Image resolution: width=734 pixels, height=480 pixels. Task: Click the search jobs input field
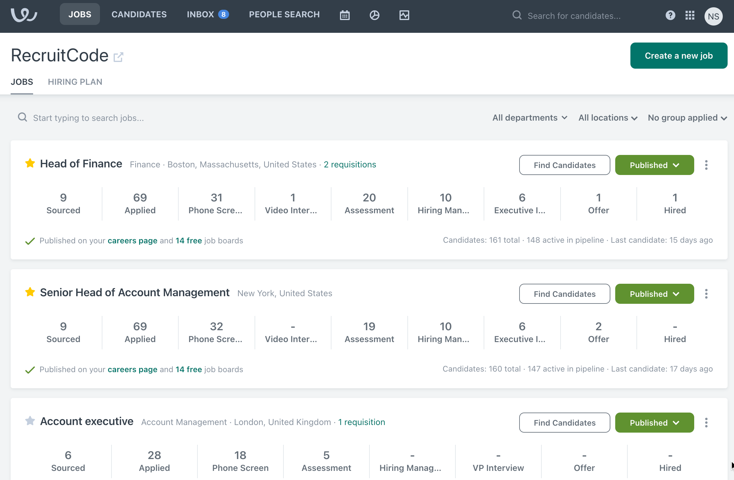[88, 118]
